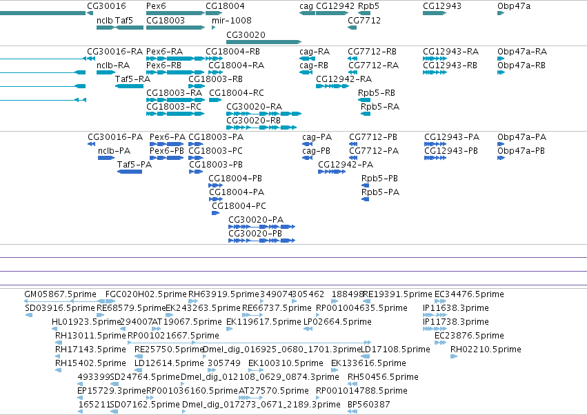Select the "Taf5" gene label

point(124,21)
